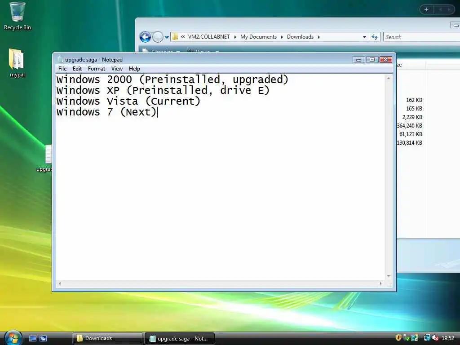This screenshot has width=460, height=345.
Task: Open Notepad Help menu
Action: click(134, 69)
